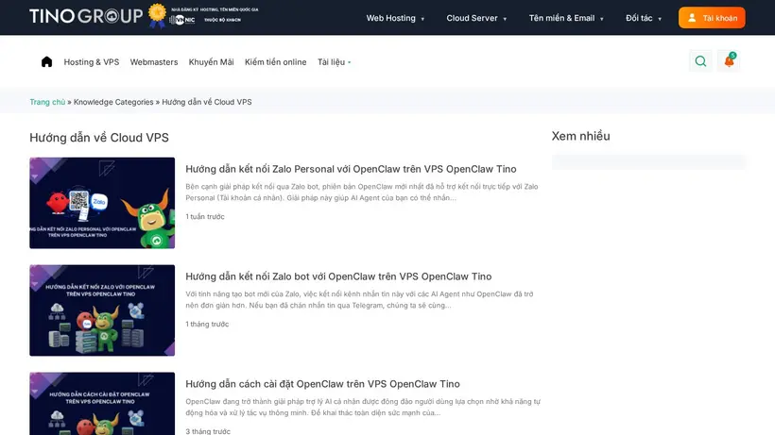Image resolution: width=775 pixels, height=435 pixels.
Task: Open the home icon in navigation bar
Action: pyautogui.click(x=46, y=61)
